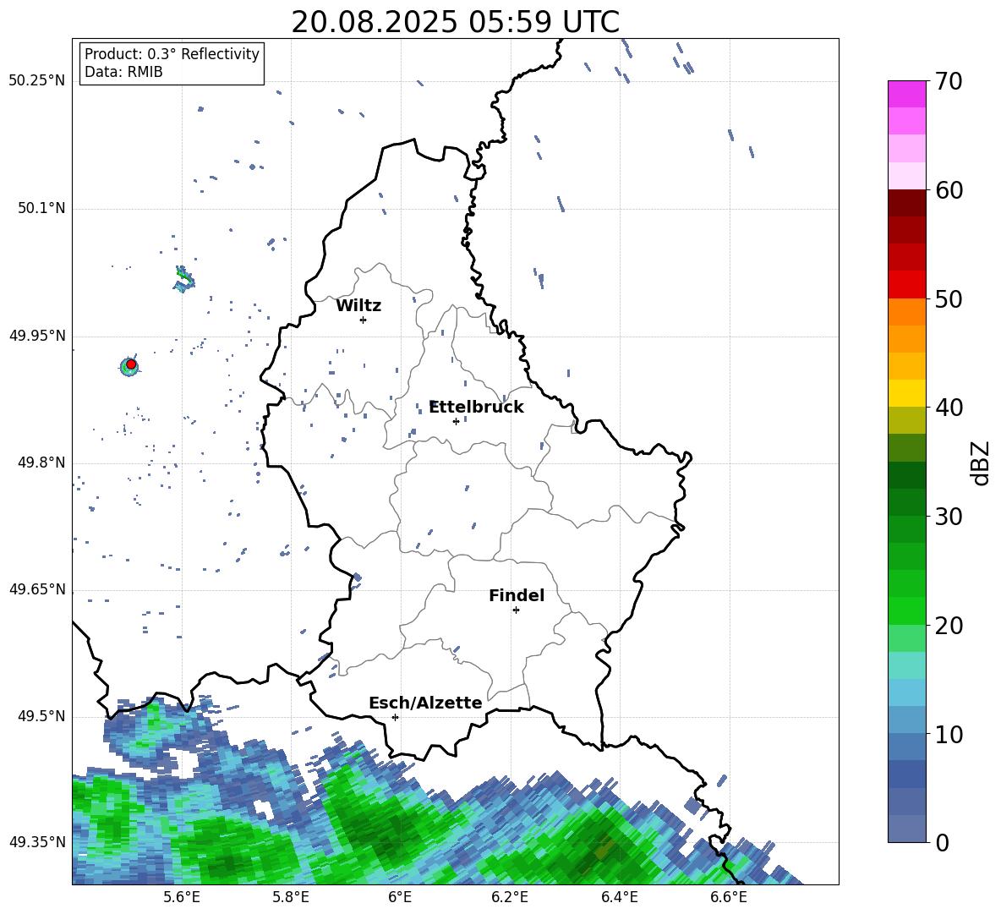Click the 50 value on colorbar
The height and width of the screenshot is (914, 1001).
[x=949, y=299]
